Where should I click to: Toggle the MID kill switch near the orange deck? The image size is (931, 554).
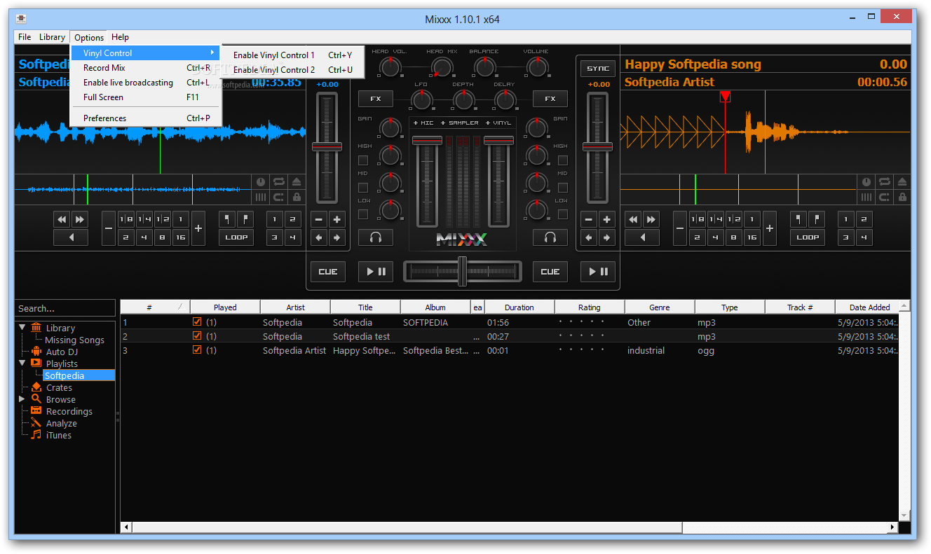(x=563, y=188)
